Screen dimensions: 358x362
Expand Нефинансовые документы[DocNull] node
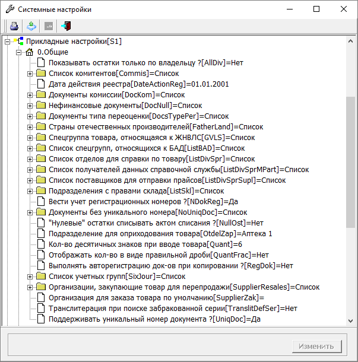coord(30,106)
